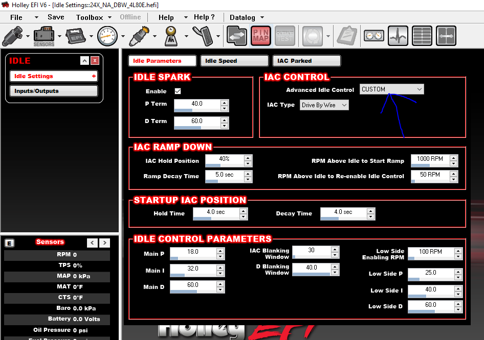Switch to the Idle Speed tab
Viewport: 484px width, 340px height.
[x=235, y=61]
